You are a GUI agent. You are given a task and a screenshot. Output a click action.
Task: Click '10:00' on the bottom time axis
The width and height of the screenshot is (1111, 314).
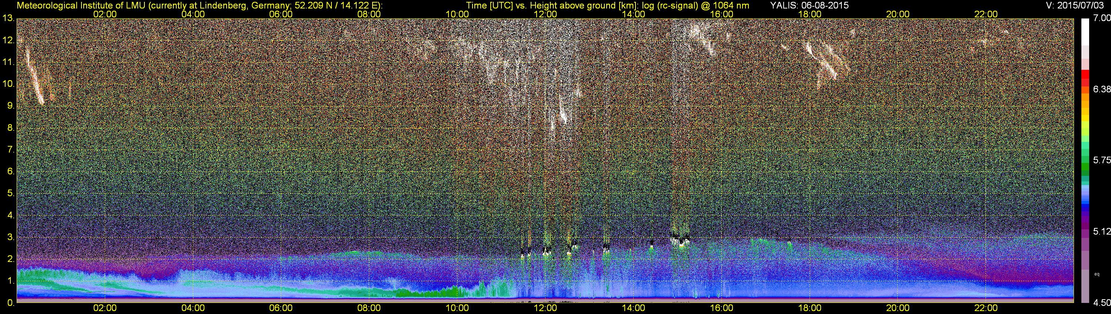(x=457, y=308)
